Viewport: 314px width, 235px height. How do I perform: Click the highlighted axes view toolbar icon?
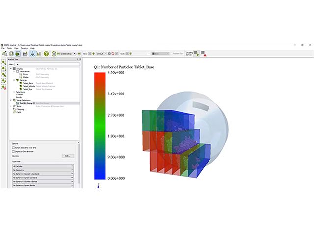(x=32, y=53)
